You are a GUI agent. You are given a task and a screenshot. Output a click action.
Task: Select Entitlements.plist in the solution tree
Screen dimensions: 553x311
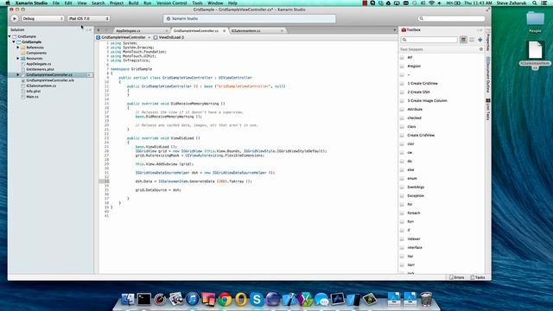[x=40, y=69]
